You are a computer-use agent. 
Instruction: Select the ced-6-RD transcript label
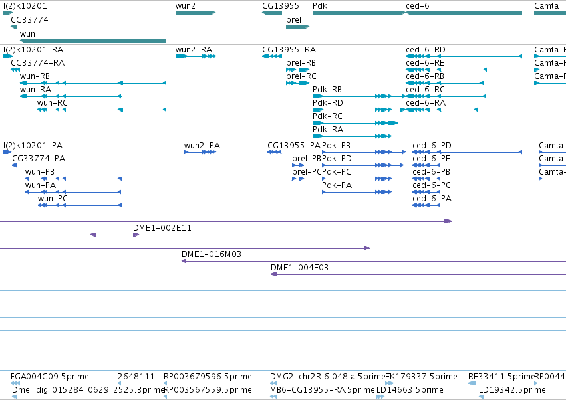click(x=426, y=49)
